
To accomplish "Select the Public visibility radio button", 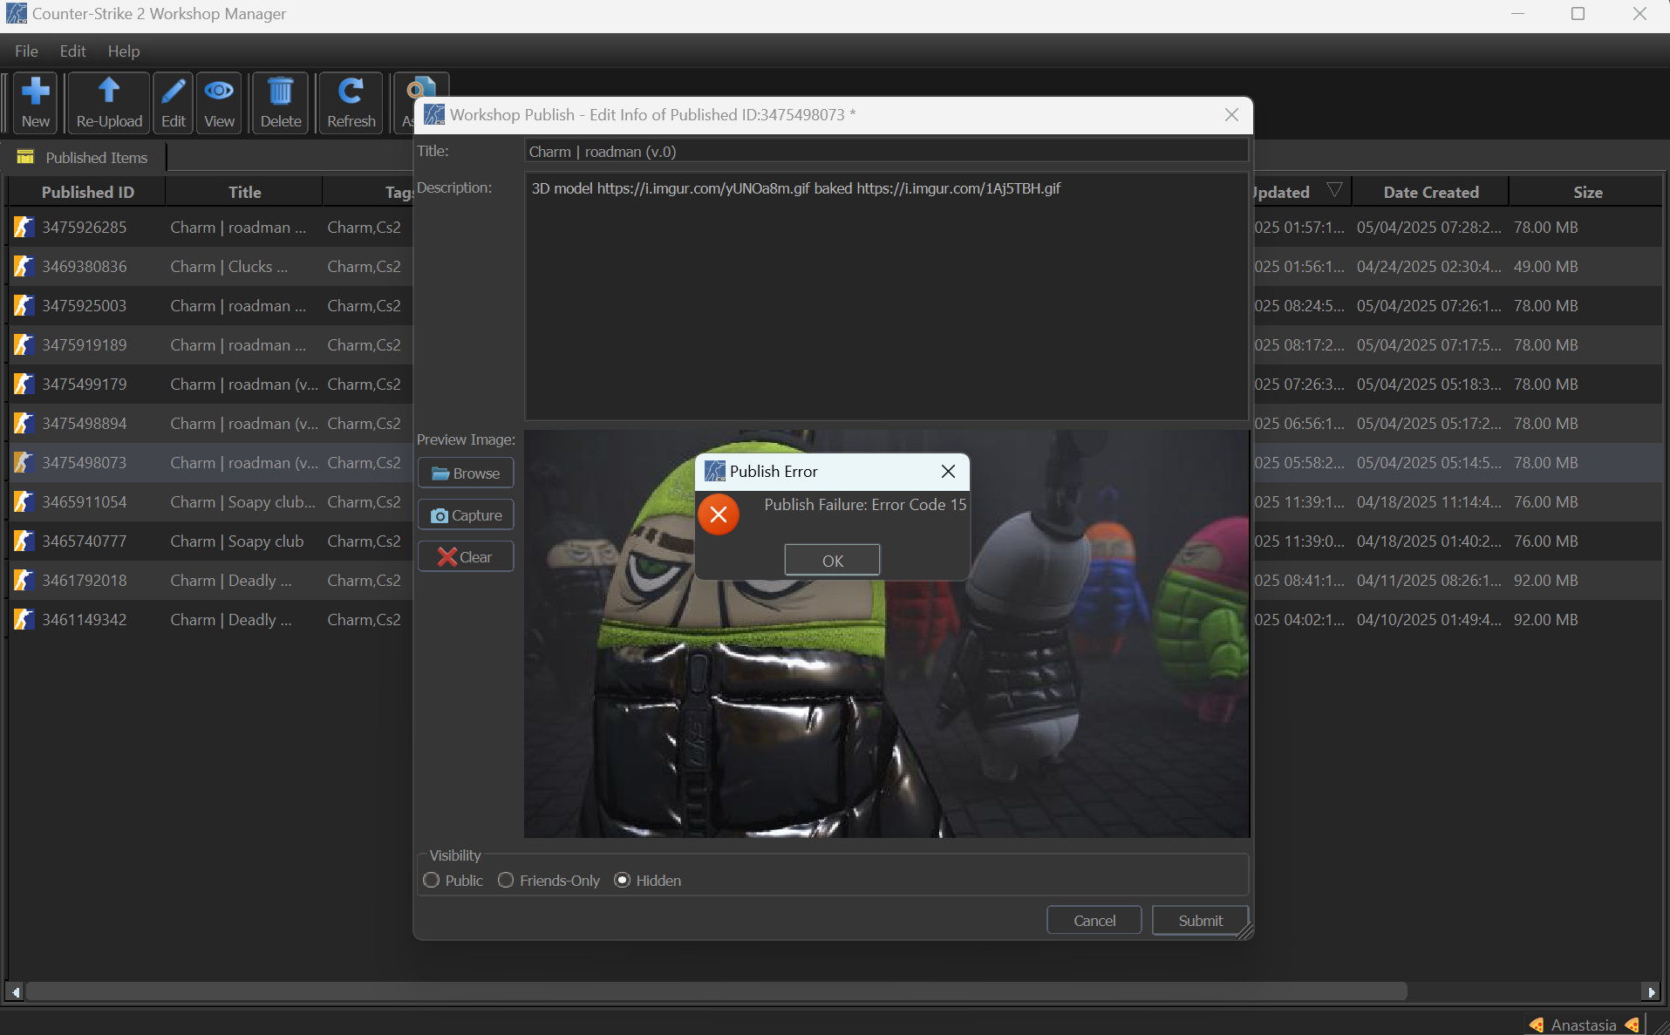I will (x=431, y=881).
